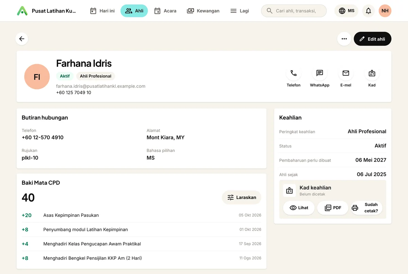Image resolution: width=408 pixels, height=274 pixels.
Task: Click the Sudah cetak? button
Action: pyautogui.click(x=367, y=208)
